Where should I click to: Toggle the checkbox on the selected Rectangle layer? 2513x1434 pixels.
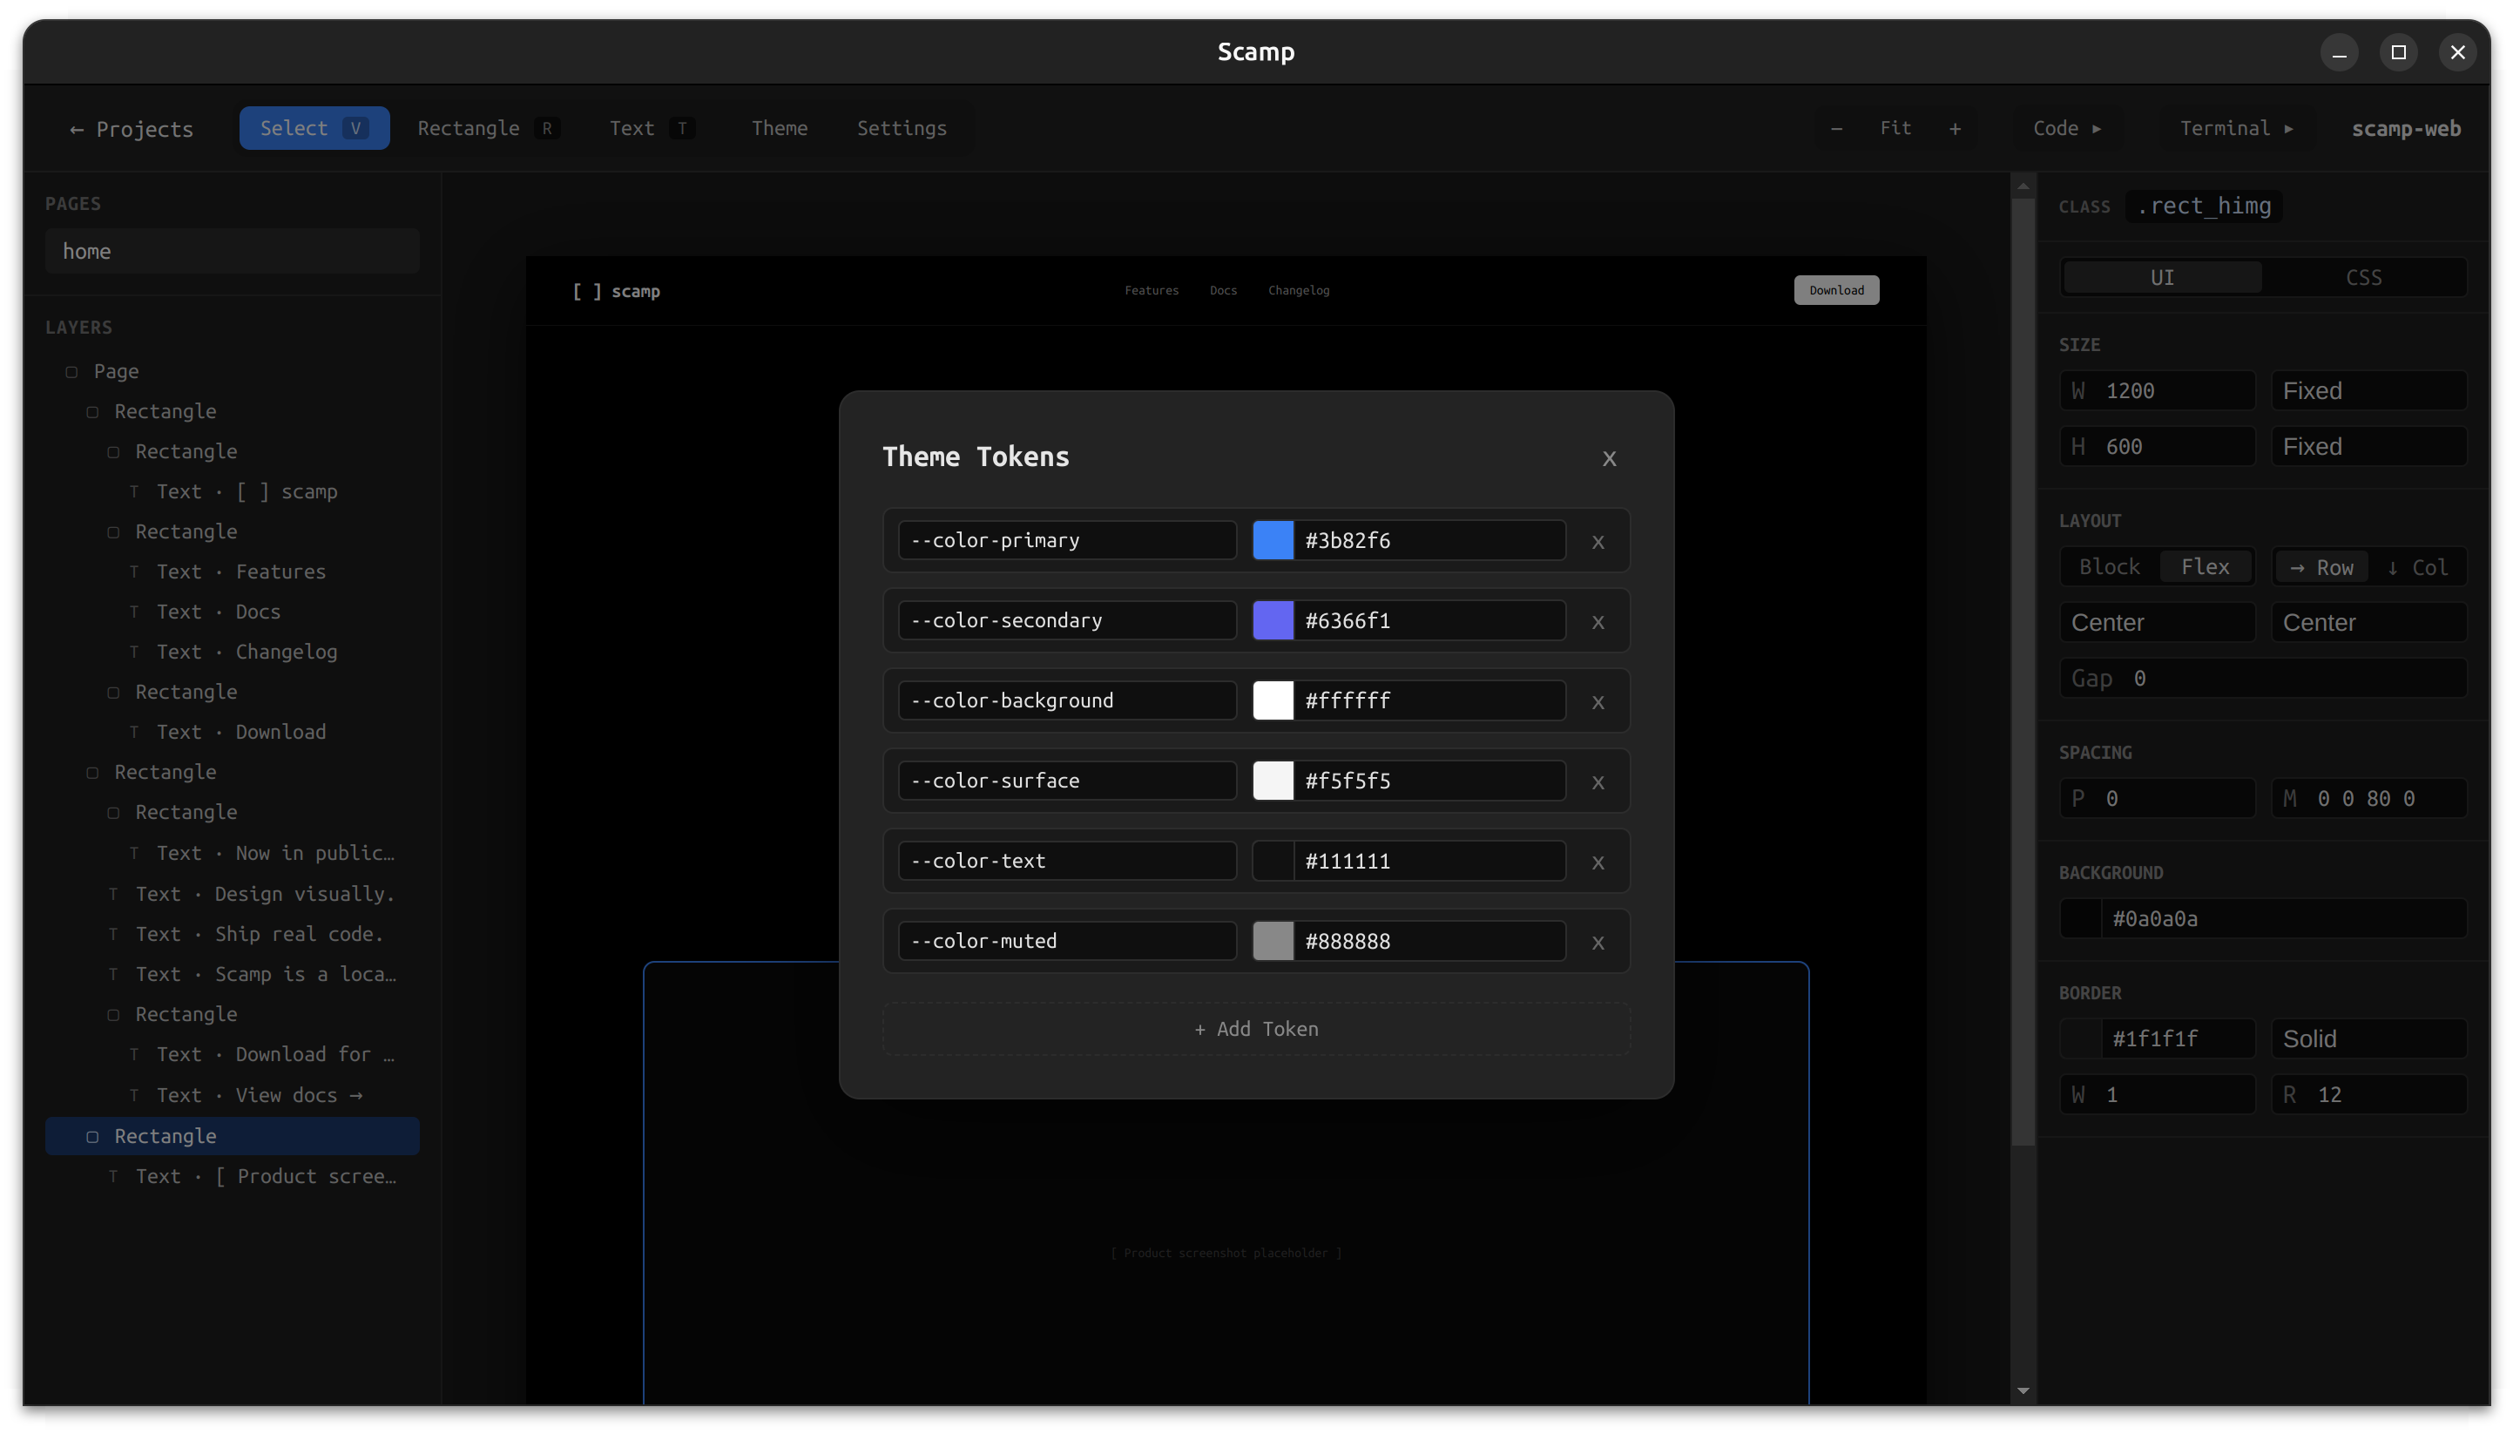93,1137
